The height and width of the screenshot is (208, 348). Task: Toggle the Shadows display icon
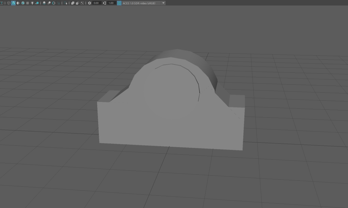click(x=37, y=3)
